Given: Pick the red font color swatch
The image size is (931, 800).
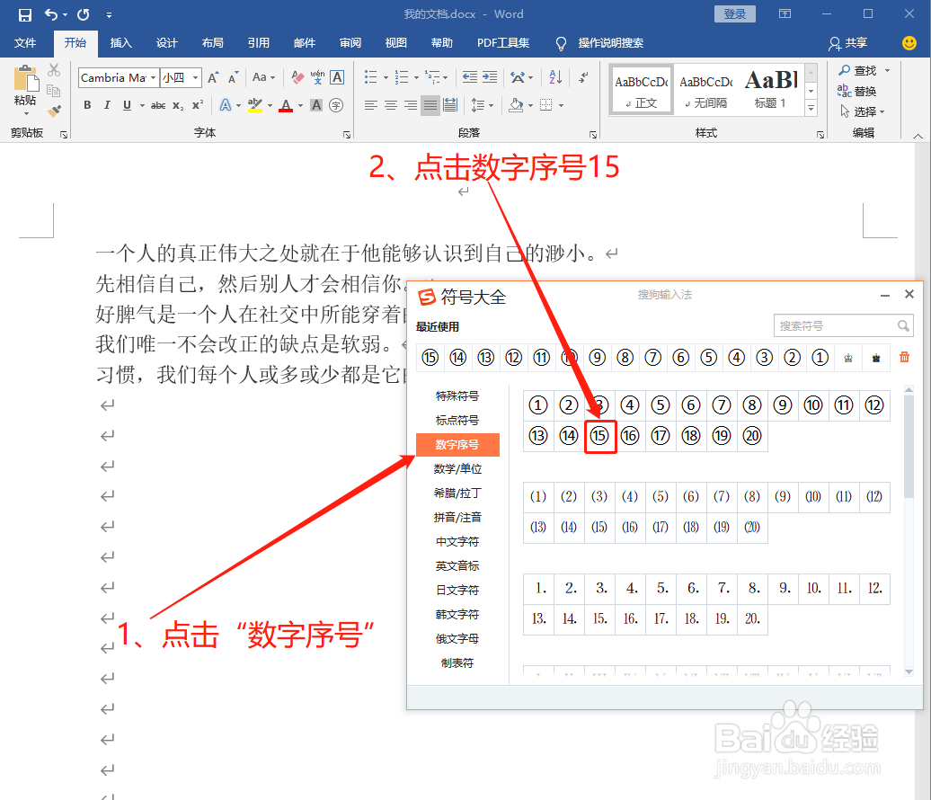Looking at the screenshot, I should [x=286, y=108].
